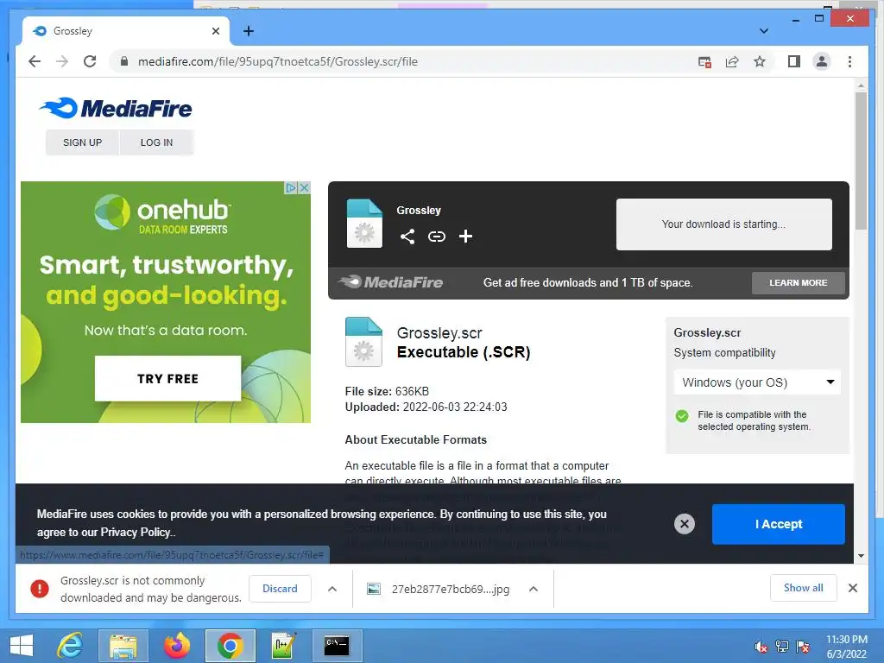
Task: Open the AdChoices info icon
Action: tap(291, 187)
